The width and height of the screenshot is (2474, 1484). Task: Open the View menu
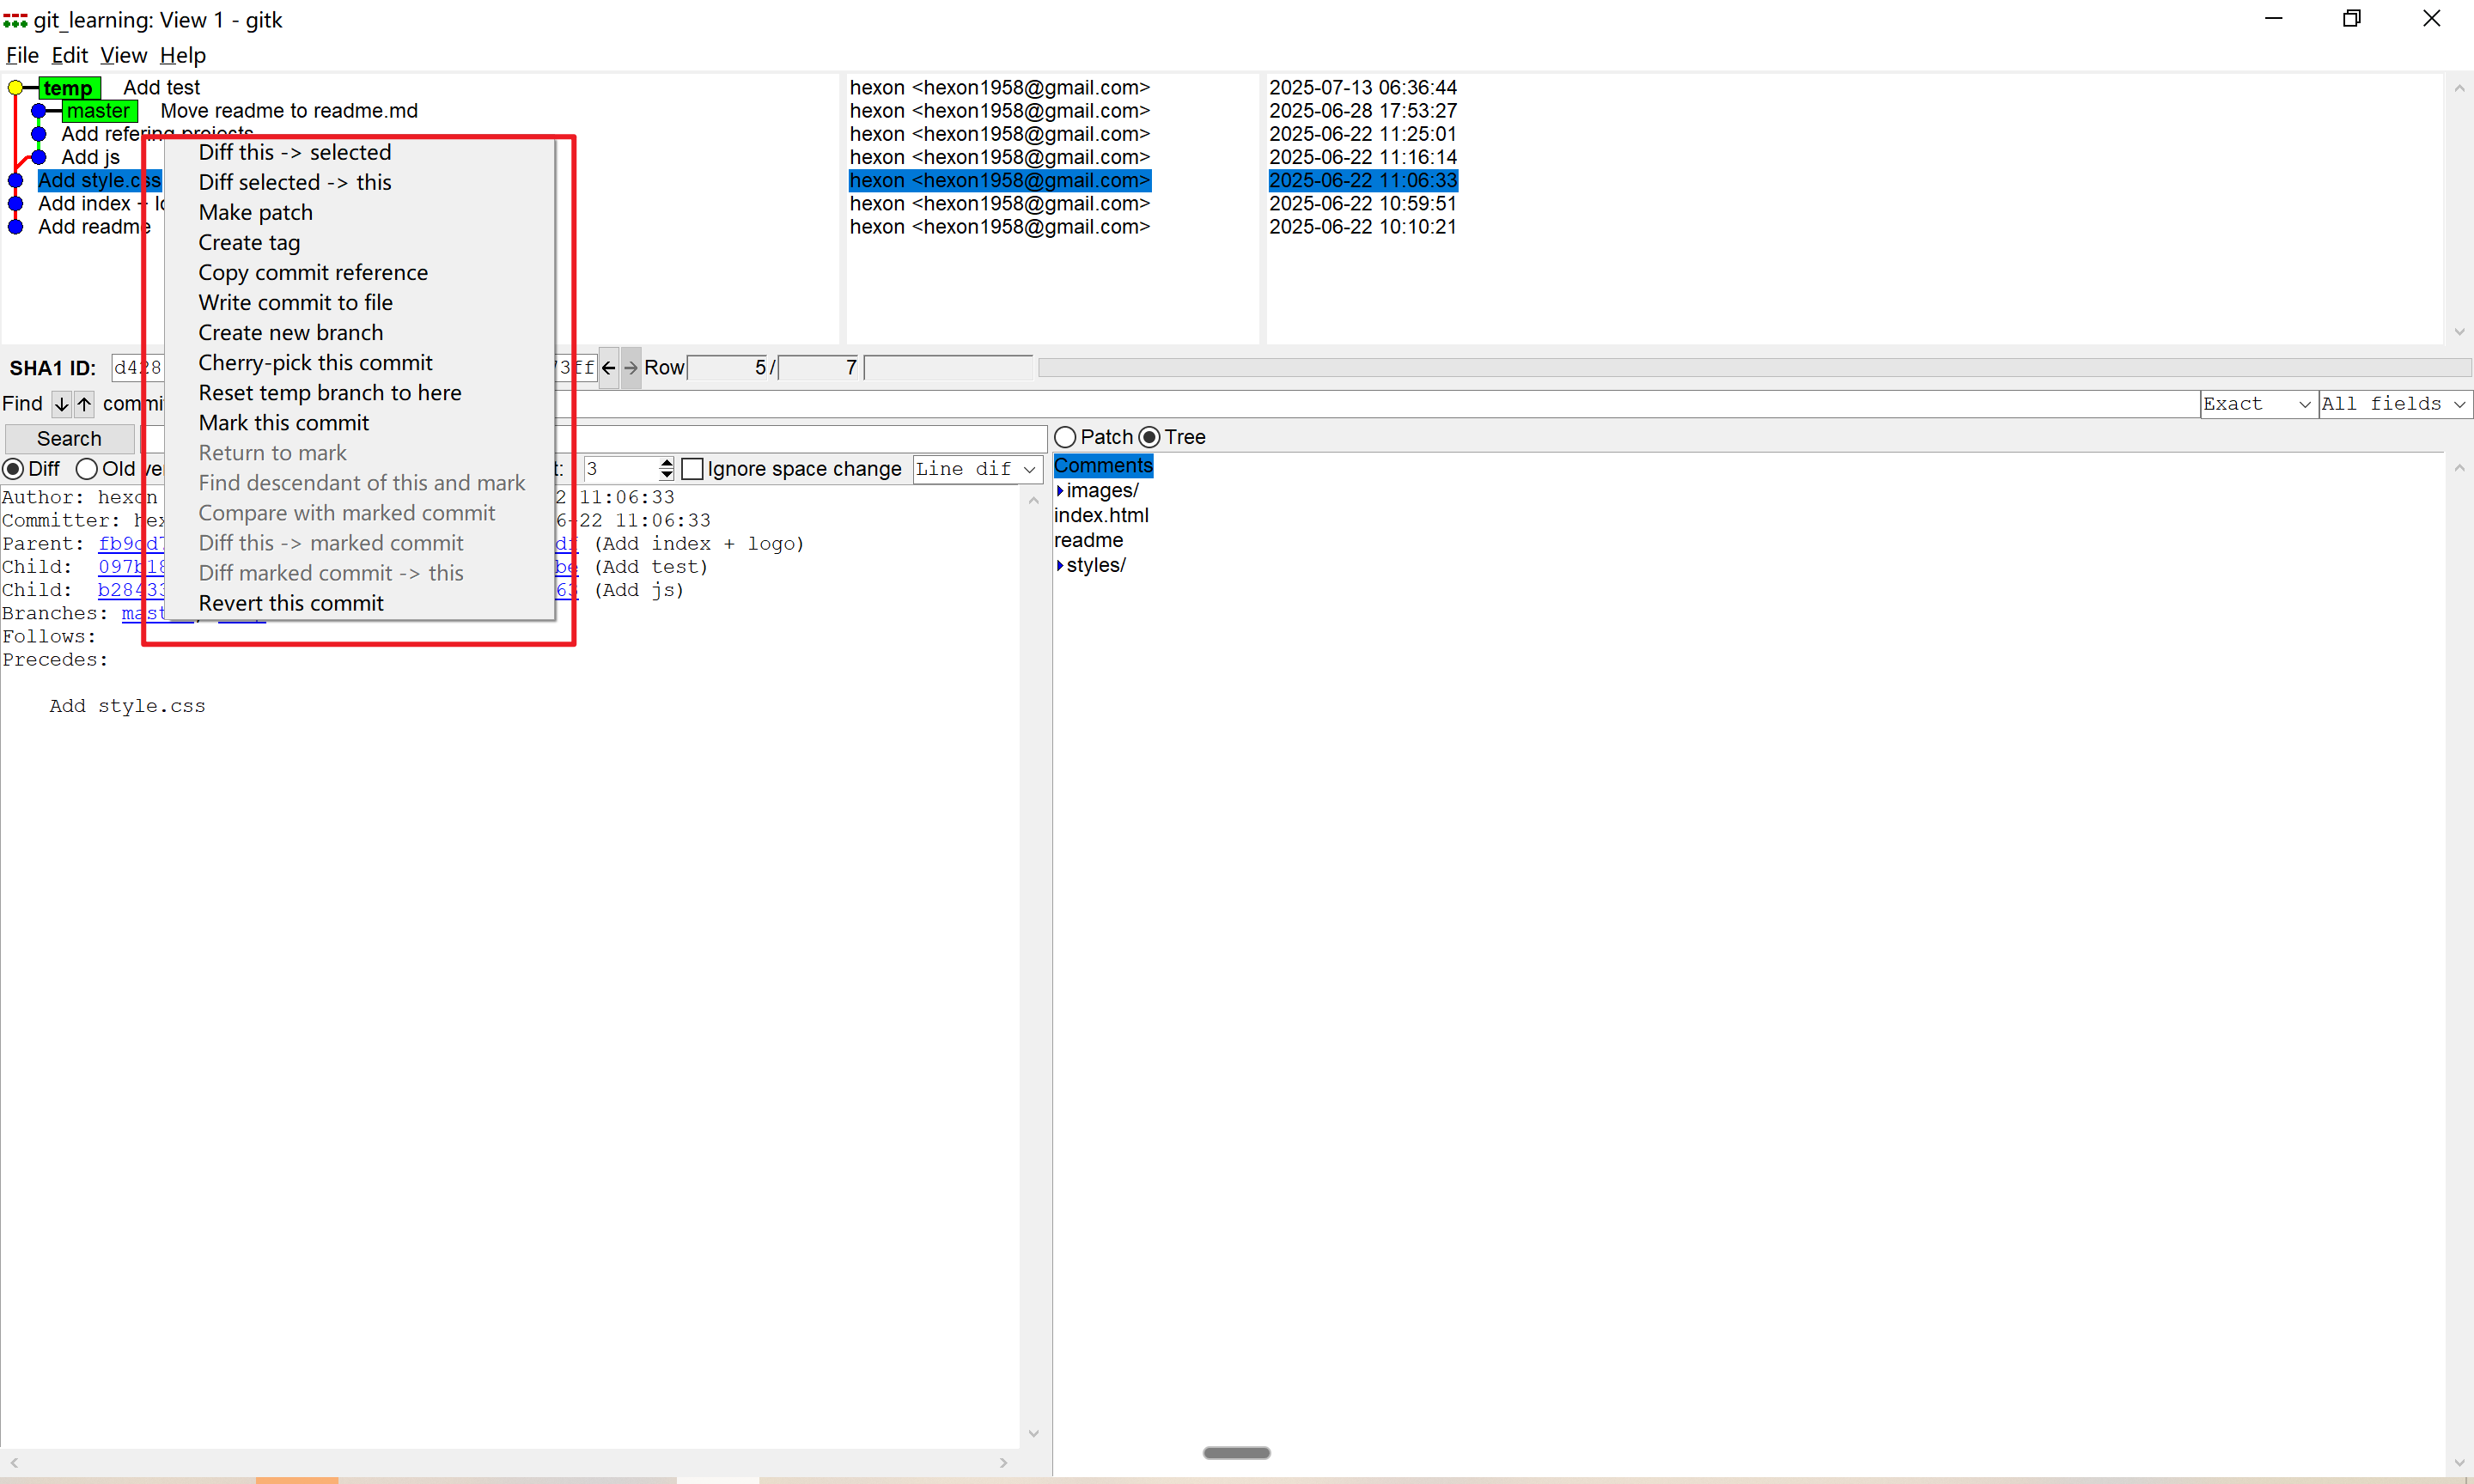coord(123,55)
